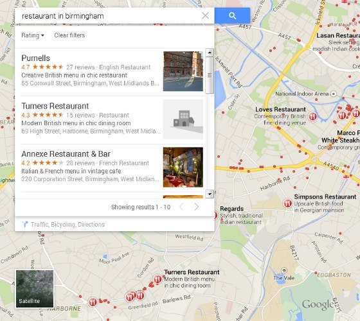This screenshot has height=321, width=360.
Task: Click Clear filters link
Action: (x=69, y=35)
